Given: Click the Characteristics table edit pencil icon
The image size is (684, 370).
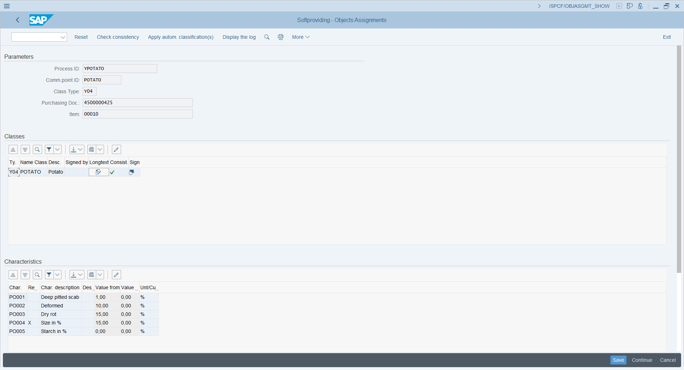Looking at the screenshot, I should (116, 275).
